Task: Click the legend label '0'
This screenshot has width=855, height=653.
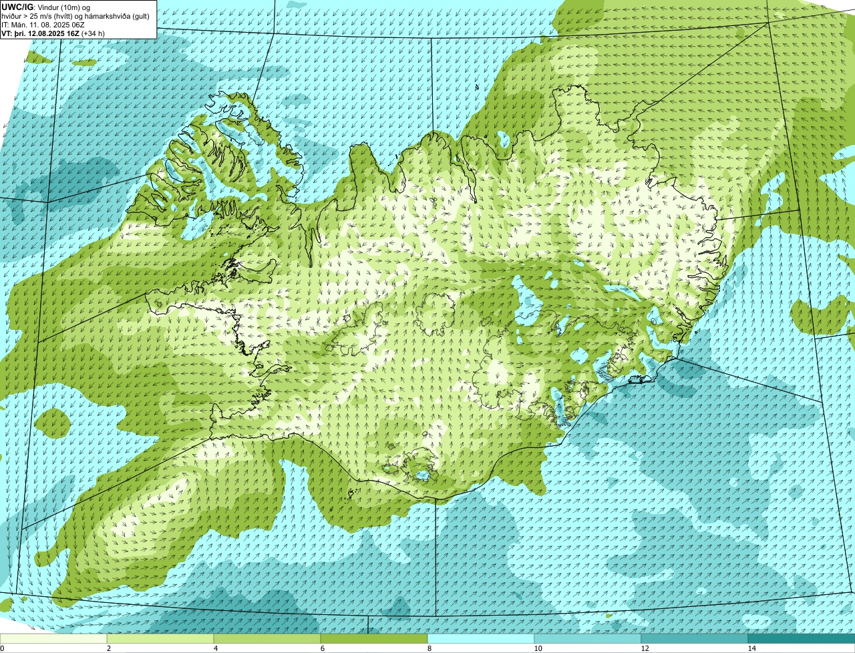Action: 2,648
